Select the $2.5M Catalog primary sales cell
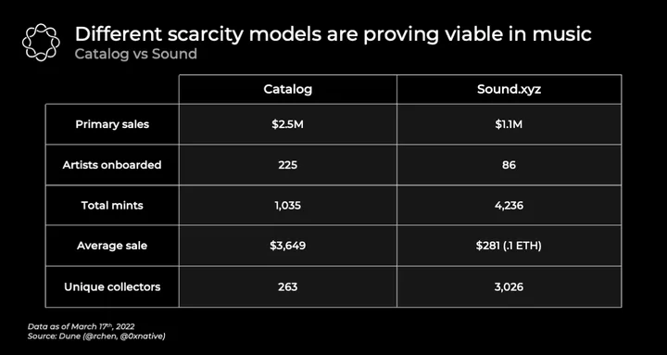667x355 pixels. coord(288,124)
